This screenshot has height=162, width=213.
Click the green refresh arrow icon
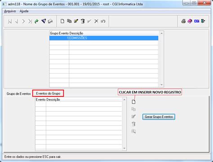coord(36,21)
